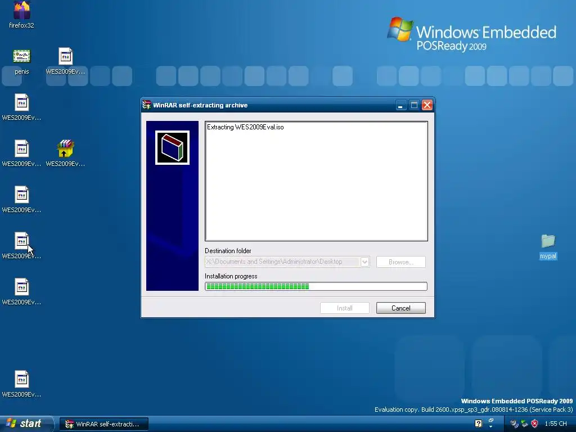Open the language bar options arrow on the taskbar

pyautogui.click(x=490, y=427)
